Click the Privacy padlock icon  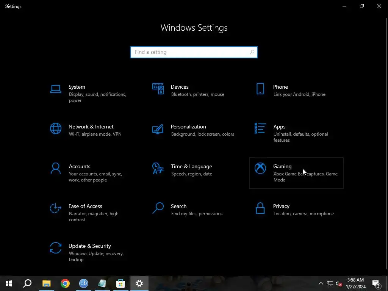coord(260,208)
